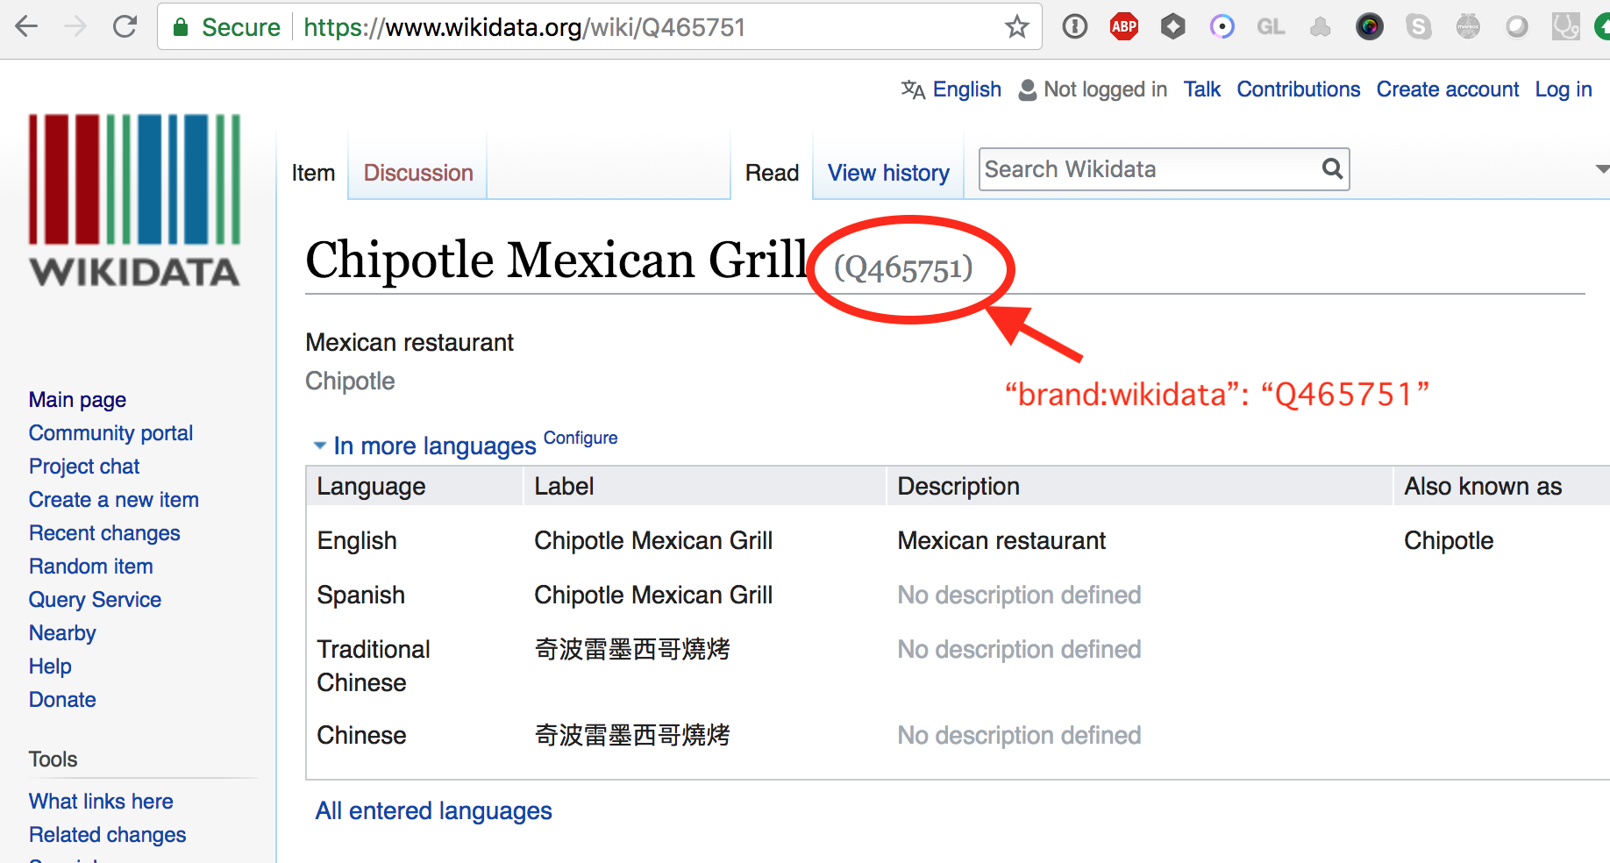The image size is (1610, 863).
Task: Open the Adblock Plus ABP extension
Action: pos(1124,26)
